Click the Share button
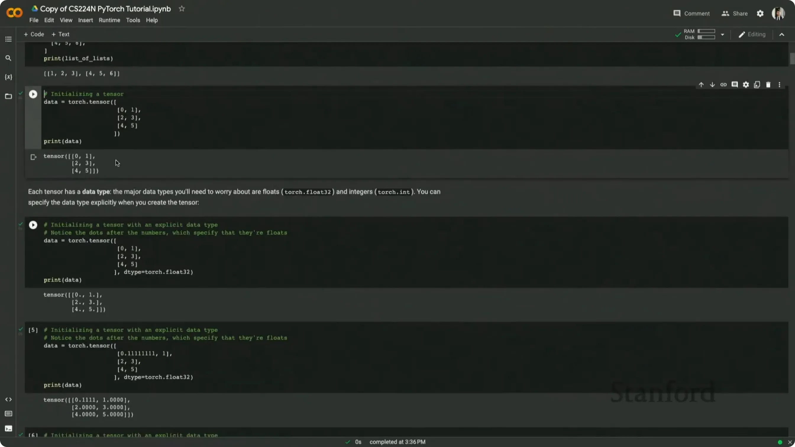This screenshot has width=795, height=447. [x=734, y=14]
